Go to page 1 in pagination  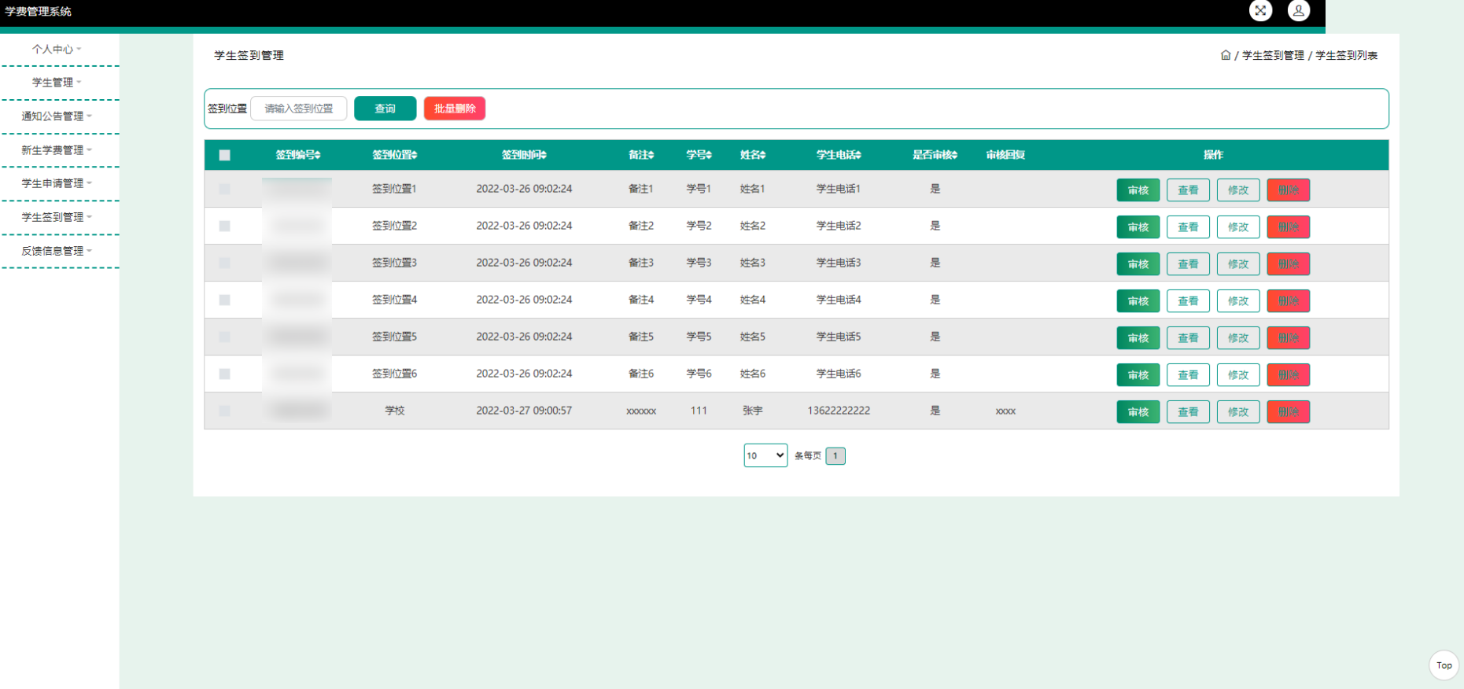coord(835,455)
